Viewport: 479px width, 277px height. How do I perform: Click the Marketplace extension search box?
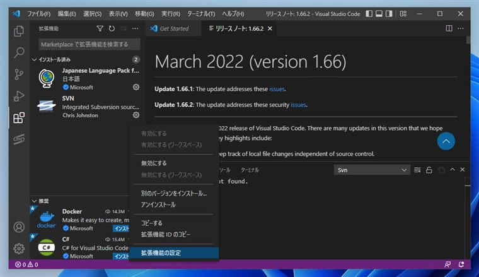tap(88, 44)
